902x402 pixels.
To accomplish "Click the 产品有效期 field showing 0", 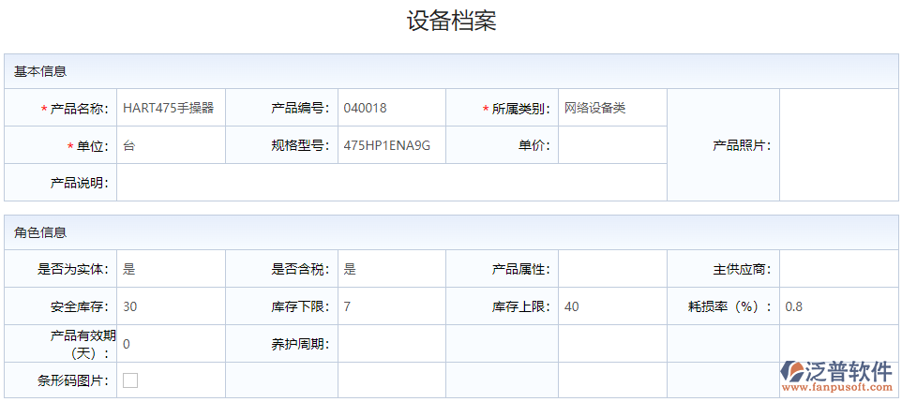I will point(171,344).
